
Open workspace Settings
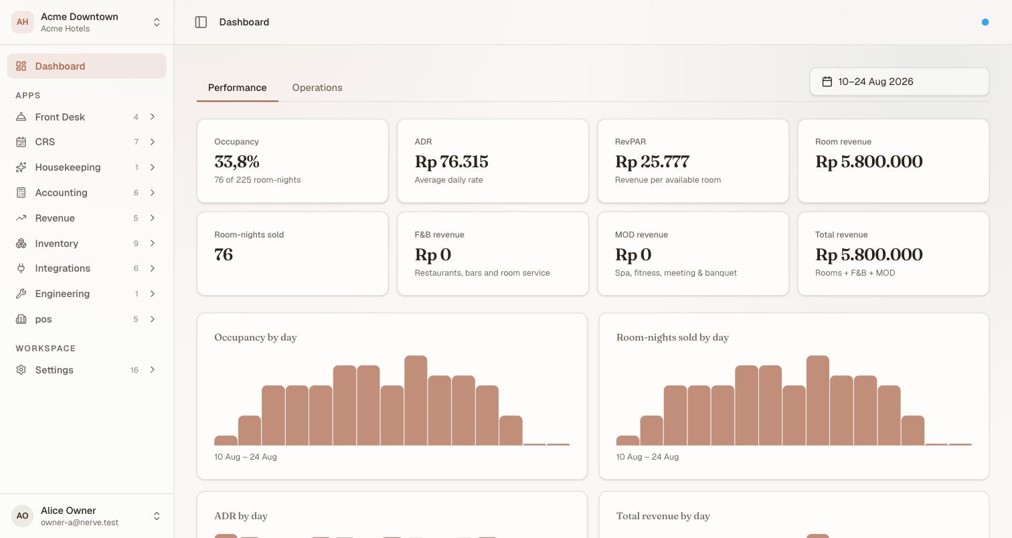(x=87, y=370)
